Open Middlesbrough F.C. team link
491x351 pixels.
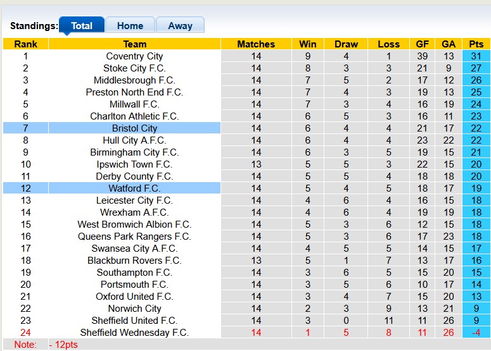tap(134, 80)
